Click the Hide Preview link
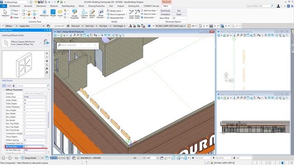This screenshot has width=294, height=165. point(7,81)
